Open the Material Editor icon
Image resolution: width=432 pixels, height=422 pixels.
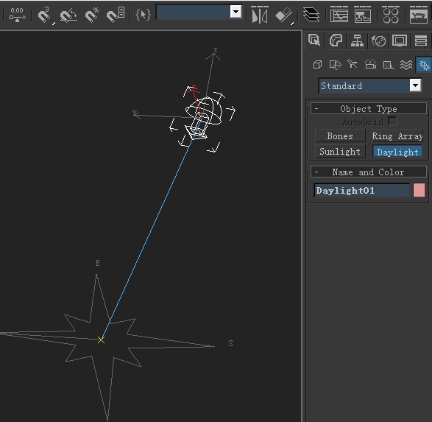[x=391, y=15]
